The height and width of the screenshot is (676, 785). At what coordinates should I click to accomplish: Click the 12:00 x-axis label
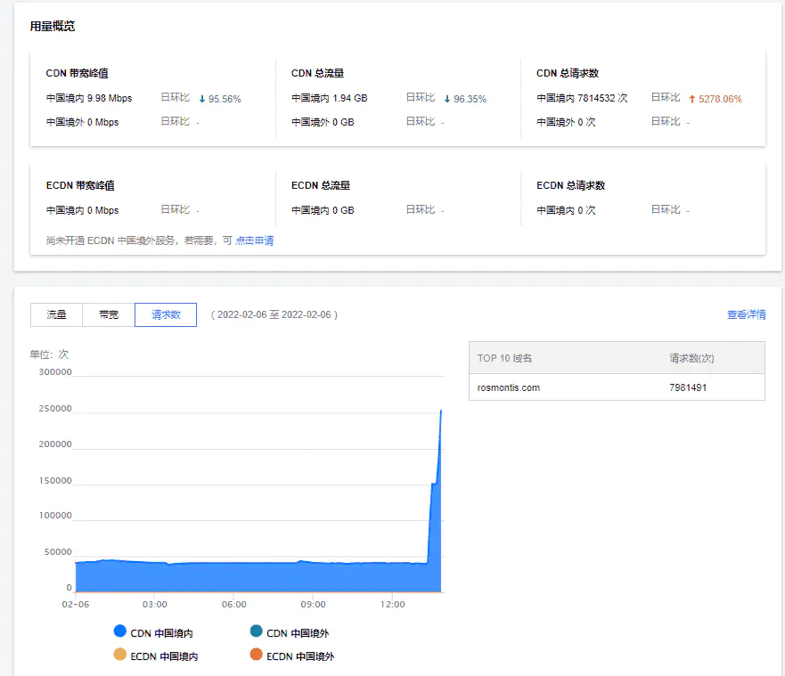coord(392,605)
